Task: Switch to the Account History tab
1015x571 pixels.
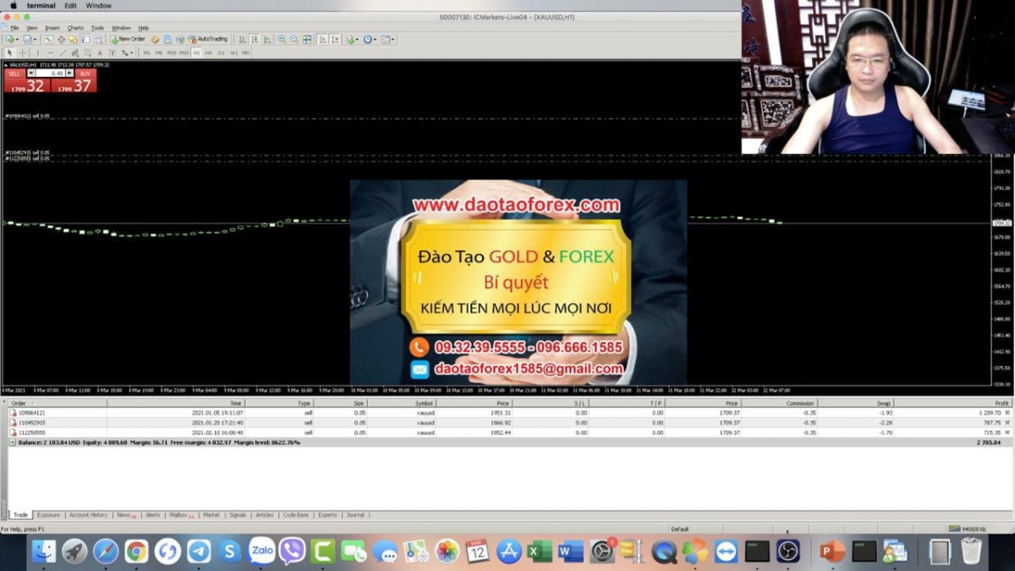Action: [x=88, y=514]
